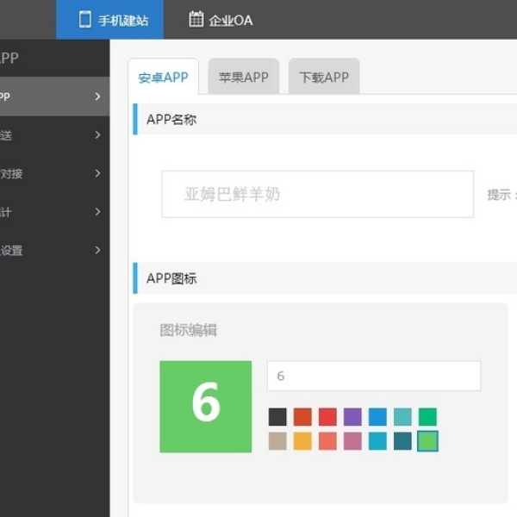This screenshot has width=517, height=517.
Task: Open the 下载APP tab
Action: [323, 78]
